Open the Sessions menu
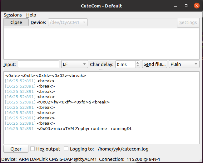This screenshot has width=203, height=163. [x=12, y=15]
